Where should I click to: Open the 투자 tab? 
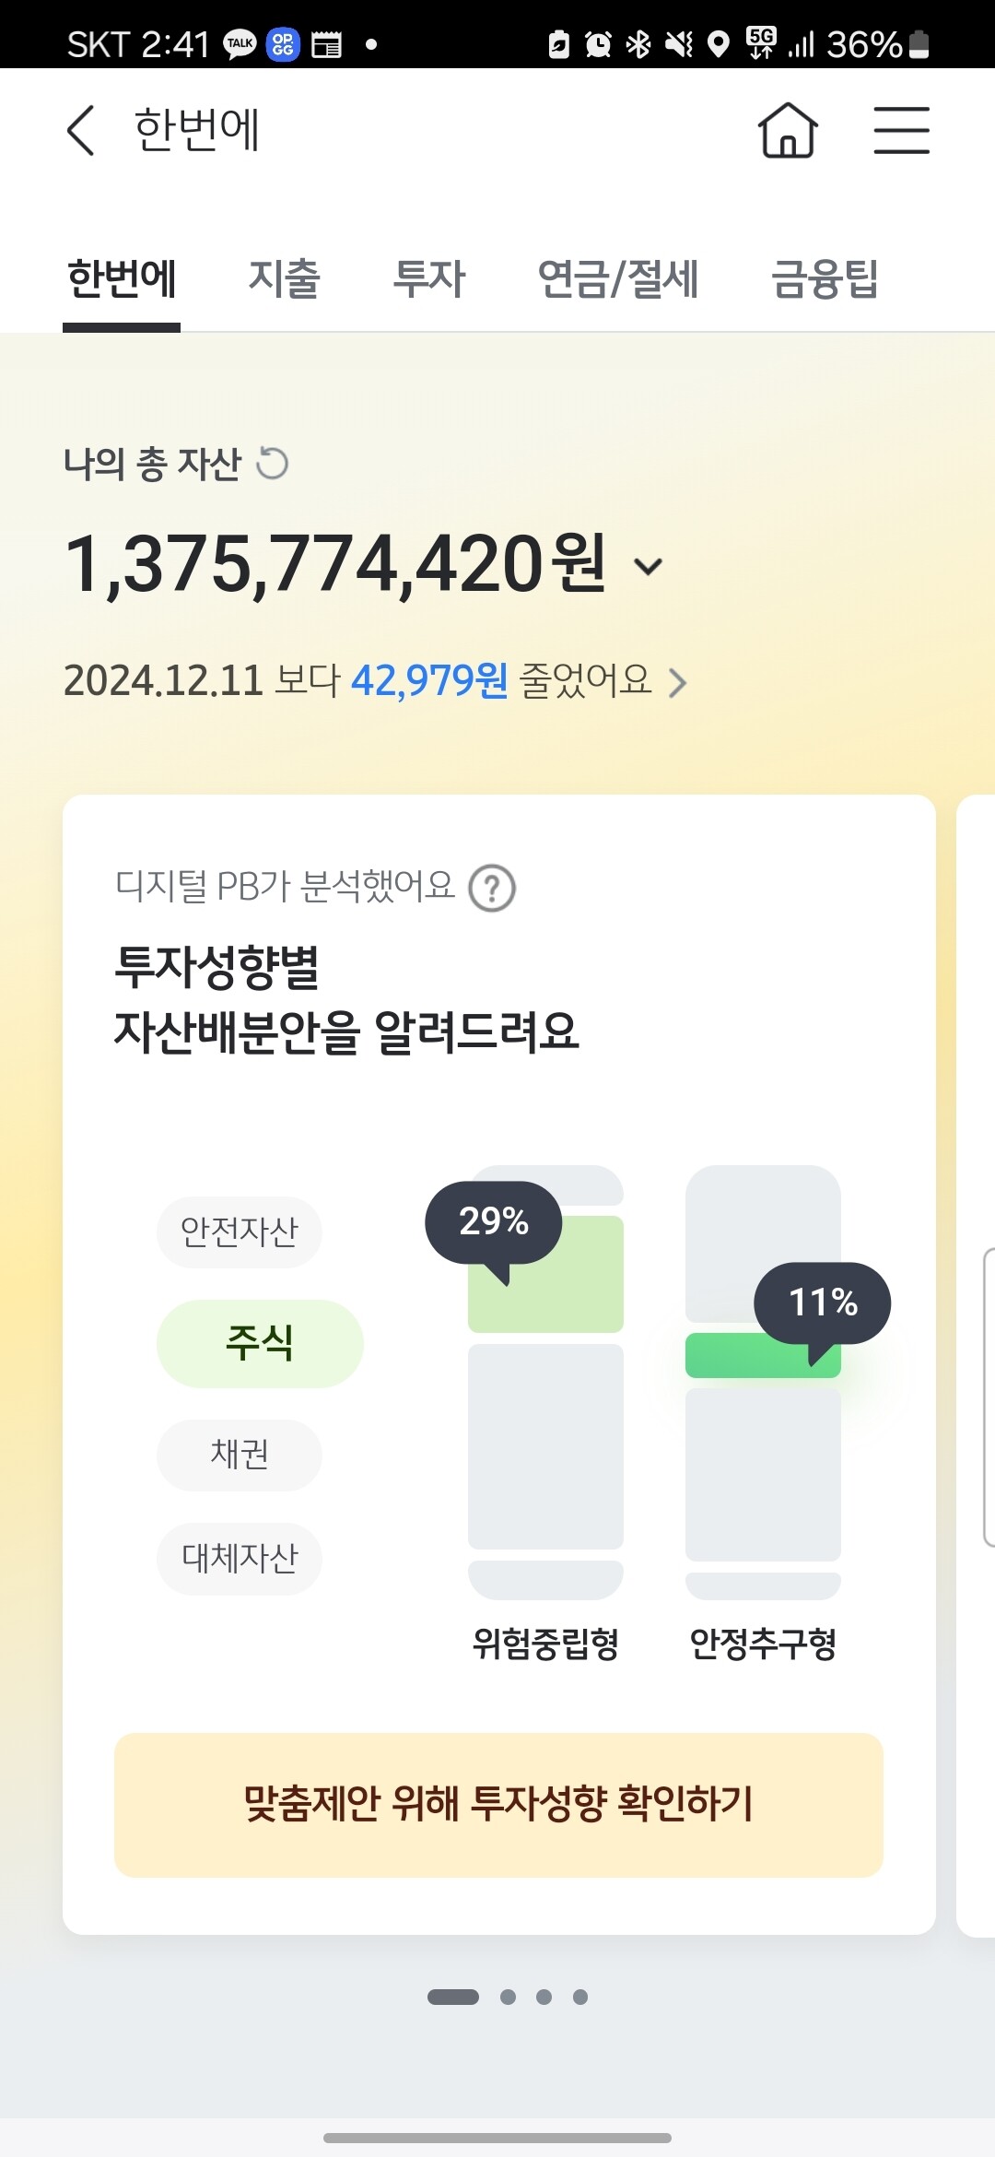(429, 278)
